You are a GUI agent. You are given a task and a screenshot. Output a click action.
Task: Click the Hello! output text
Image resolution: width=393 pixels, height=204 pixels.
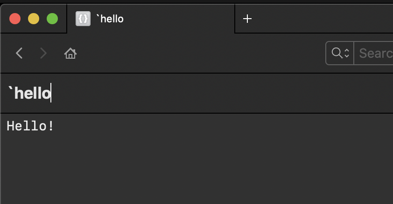point(30,126)
